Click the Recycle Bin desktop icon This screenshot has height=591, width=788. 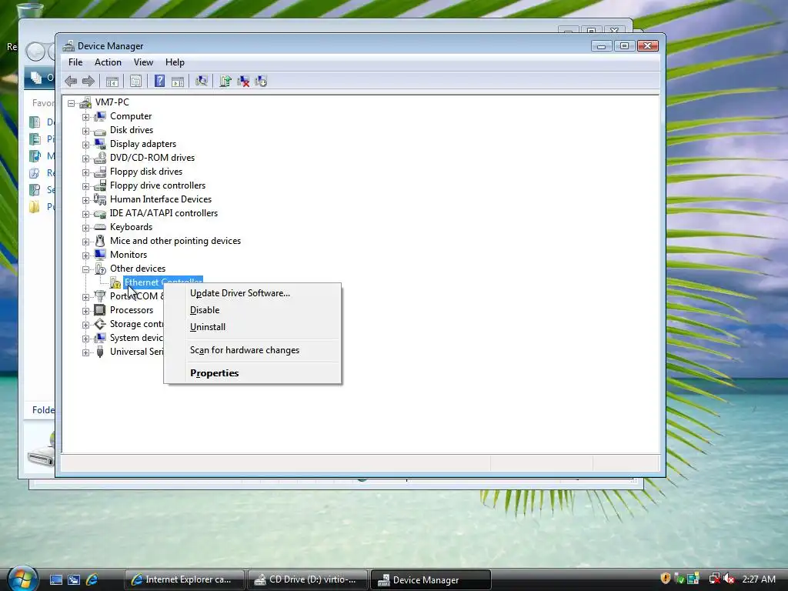[30, 11]
